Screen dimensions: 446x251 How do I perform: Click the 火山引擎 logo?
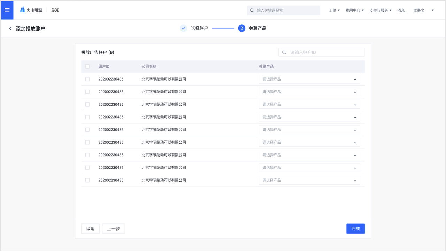[x=31, y=10]
